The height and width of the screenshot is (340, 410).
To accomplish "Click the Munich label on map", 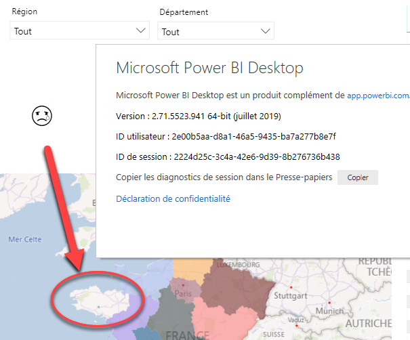I will point(329,311).
